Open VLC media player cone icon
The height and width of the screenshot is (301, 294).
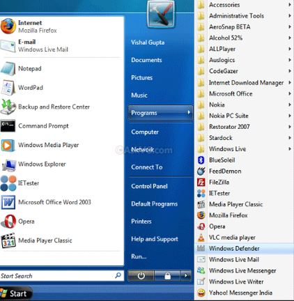click(201, 238)
